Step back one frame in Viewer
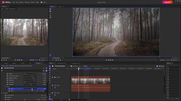This screenshot has height=101, width=181. click(x=108, y=60)
